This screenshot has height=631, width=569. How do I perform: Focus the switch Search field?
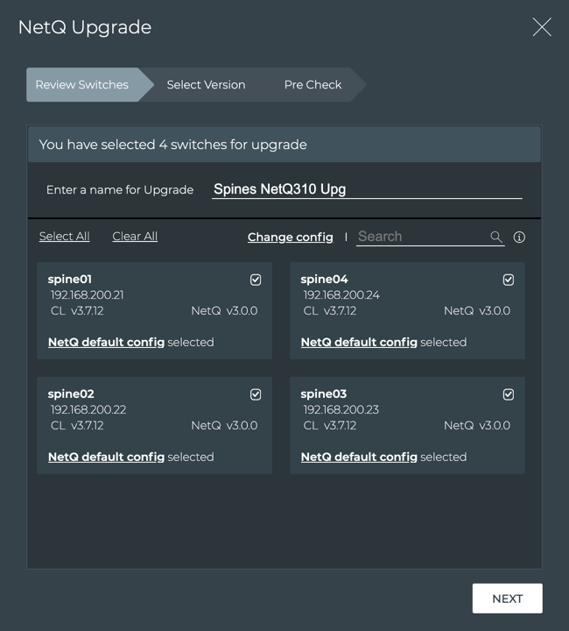[x=422, y=237]
